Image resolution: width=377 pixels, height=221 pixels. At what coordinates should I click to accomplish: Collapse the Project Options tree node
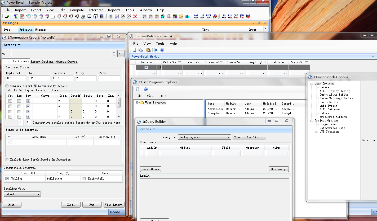[x=312, y=120]
